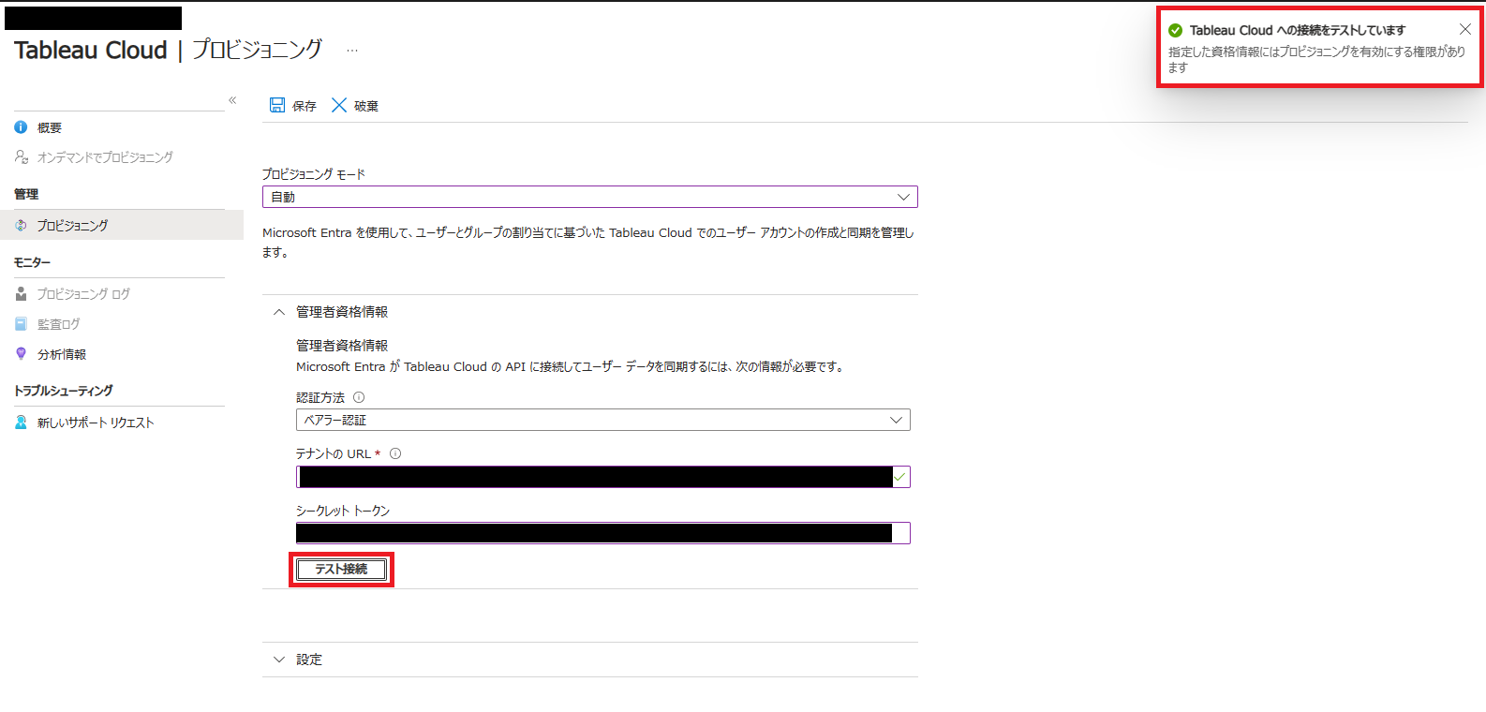Click the save (保存) floppy disk icon
The width and height of the screenshot is (1486, 712).
[277, 105]
